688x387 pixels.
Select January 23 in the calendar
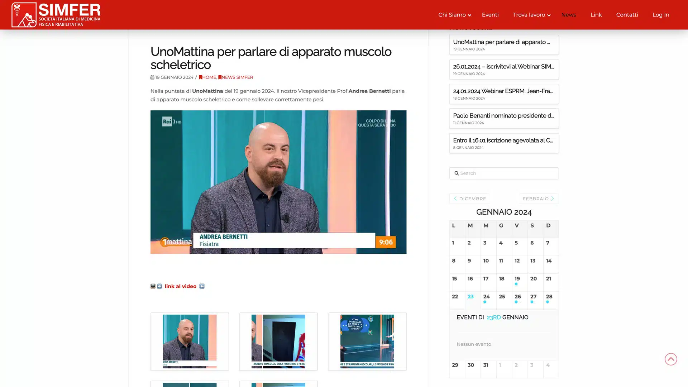[473, 300]
